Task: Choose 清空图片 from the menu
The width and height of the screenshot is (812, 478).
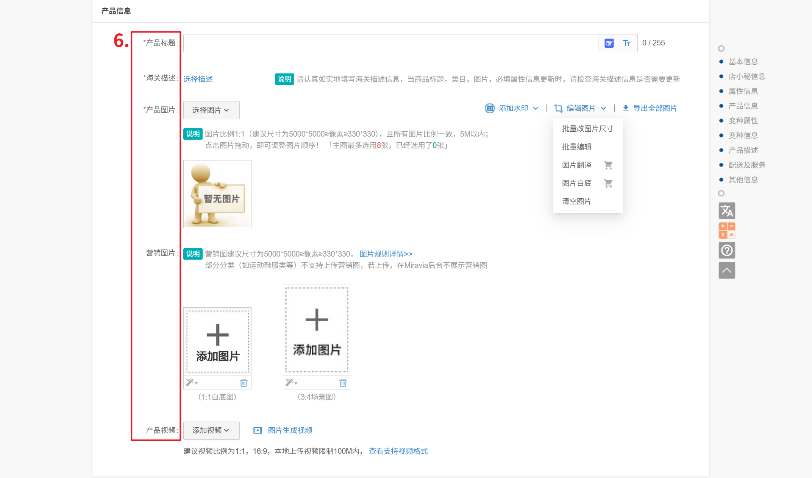Action: [x=576, y=201]
